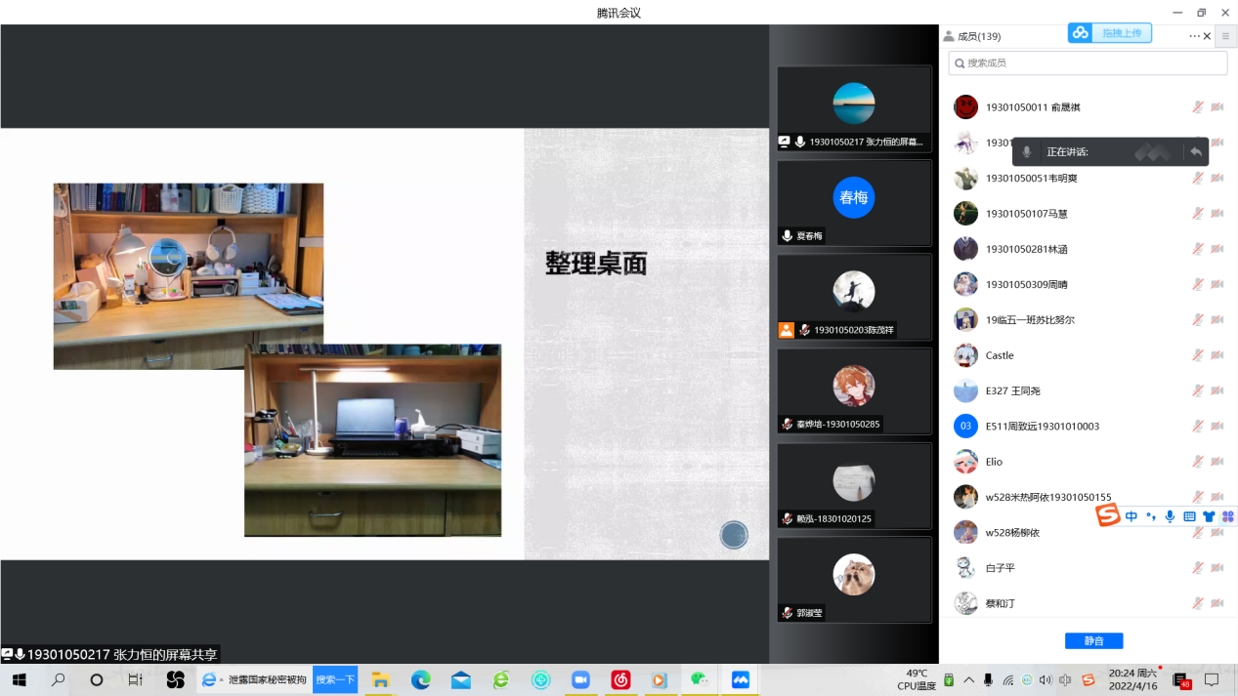Screen dimensions: 1238x696
Task: Open Tencent Meeting icon on taskbar
Action: pos(740,679)
